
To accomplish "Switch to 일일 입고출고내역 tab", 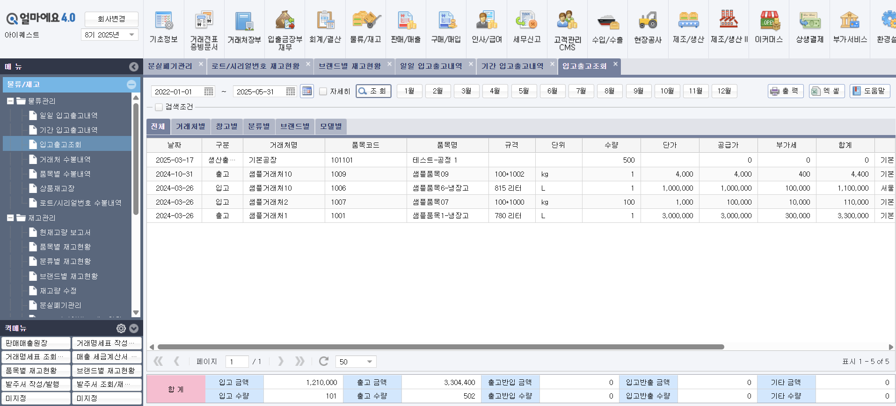I will click(431, 66).
